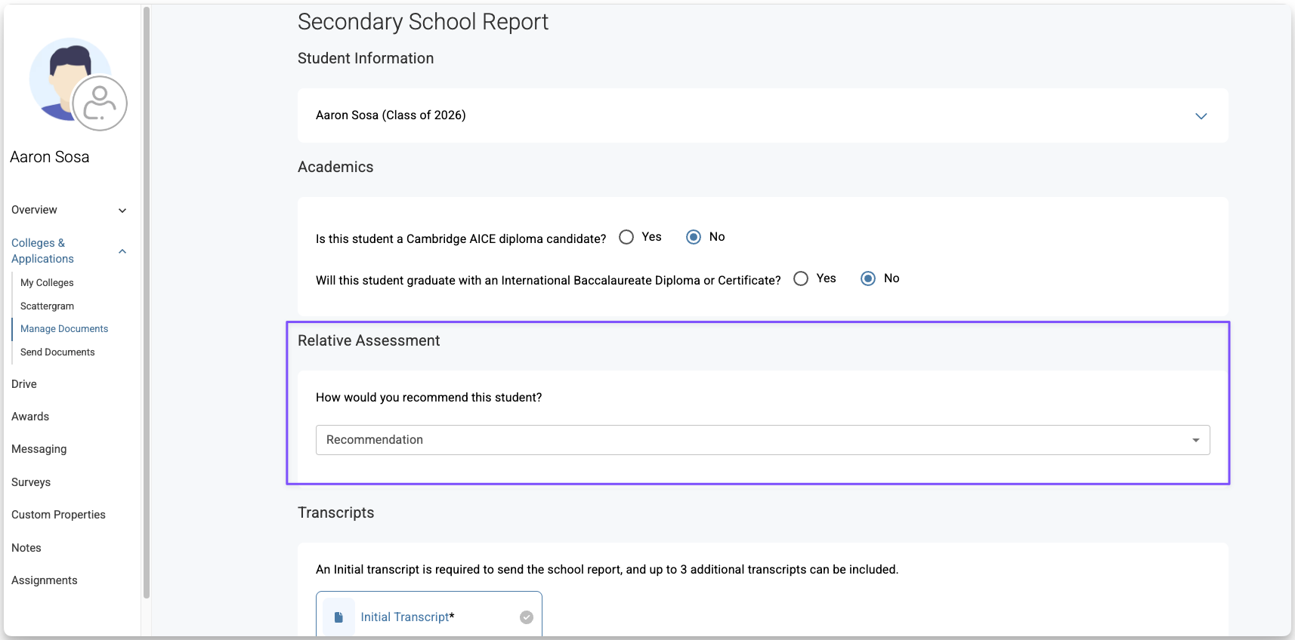Collapse the Colleges & Applications section
Screen dimensions: 1295x640
coord(122,251)
